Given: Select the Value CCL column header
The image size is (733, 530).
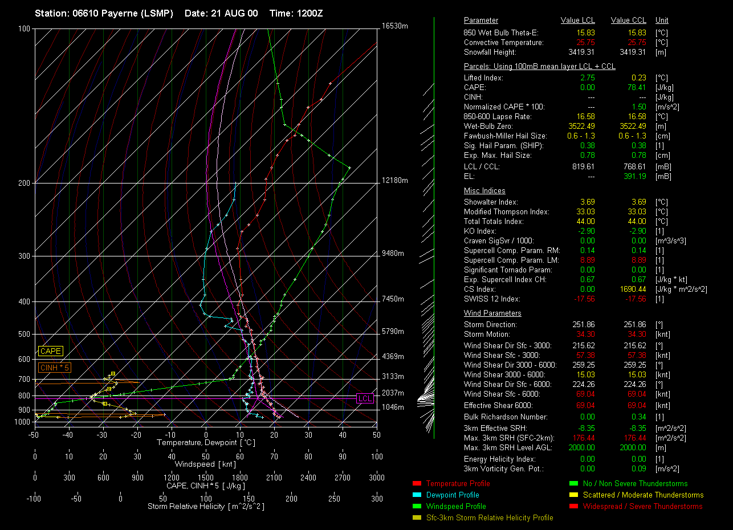Looking at the screenshot, I should pos(628,21).
